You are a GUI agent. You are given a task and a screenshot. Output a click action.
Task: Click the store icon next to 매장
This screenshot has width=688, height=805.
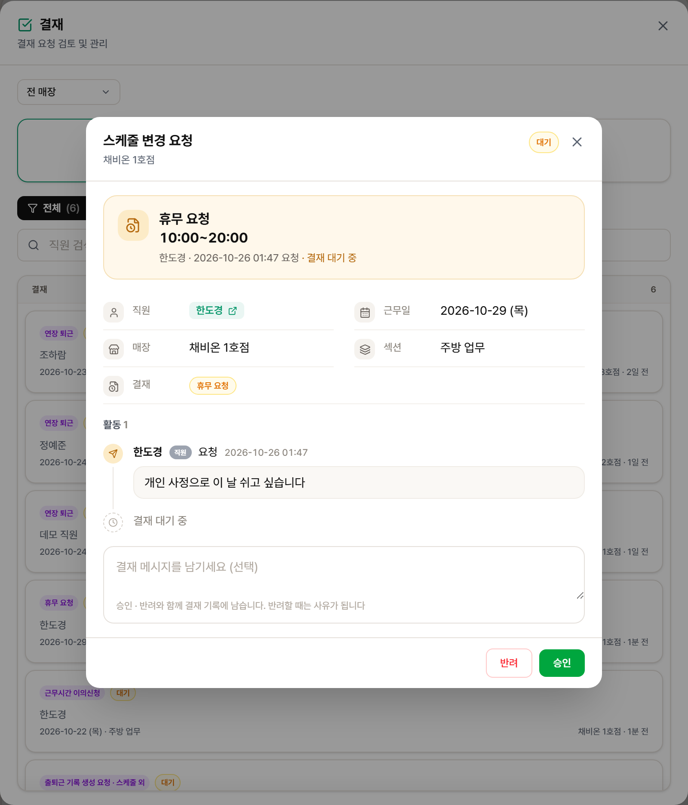point(114,349)
